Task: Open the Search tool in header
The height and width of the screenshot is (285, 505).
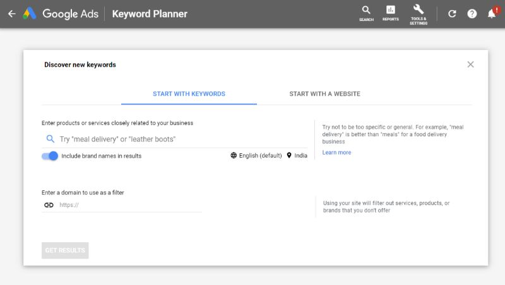Action: click(366, 13)
